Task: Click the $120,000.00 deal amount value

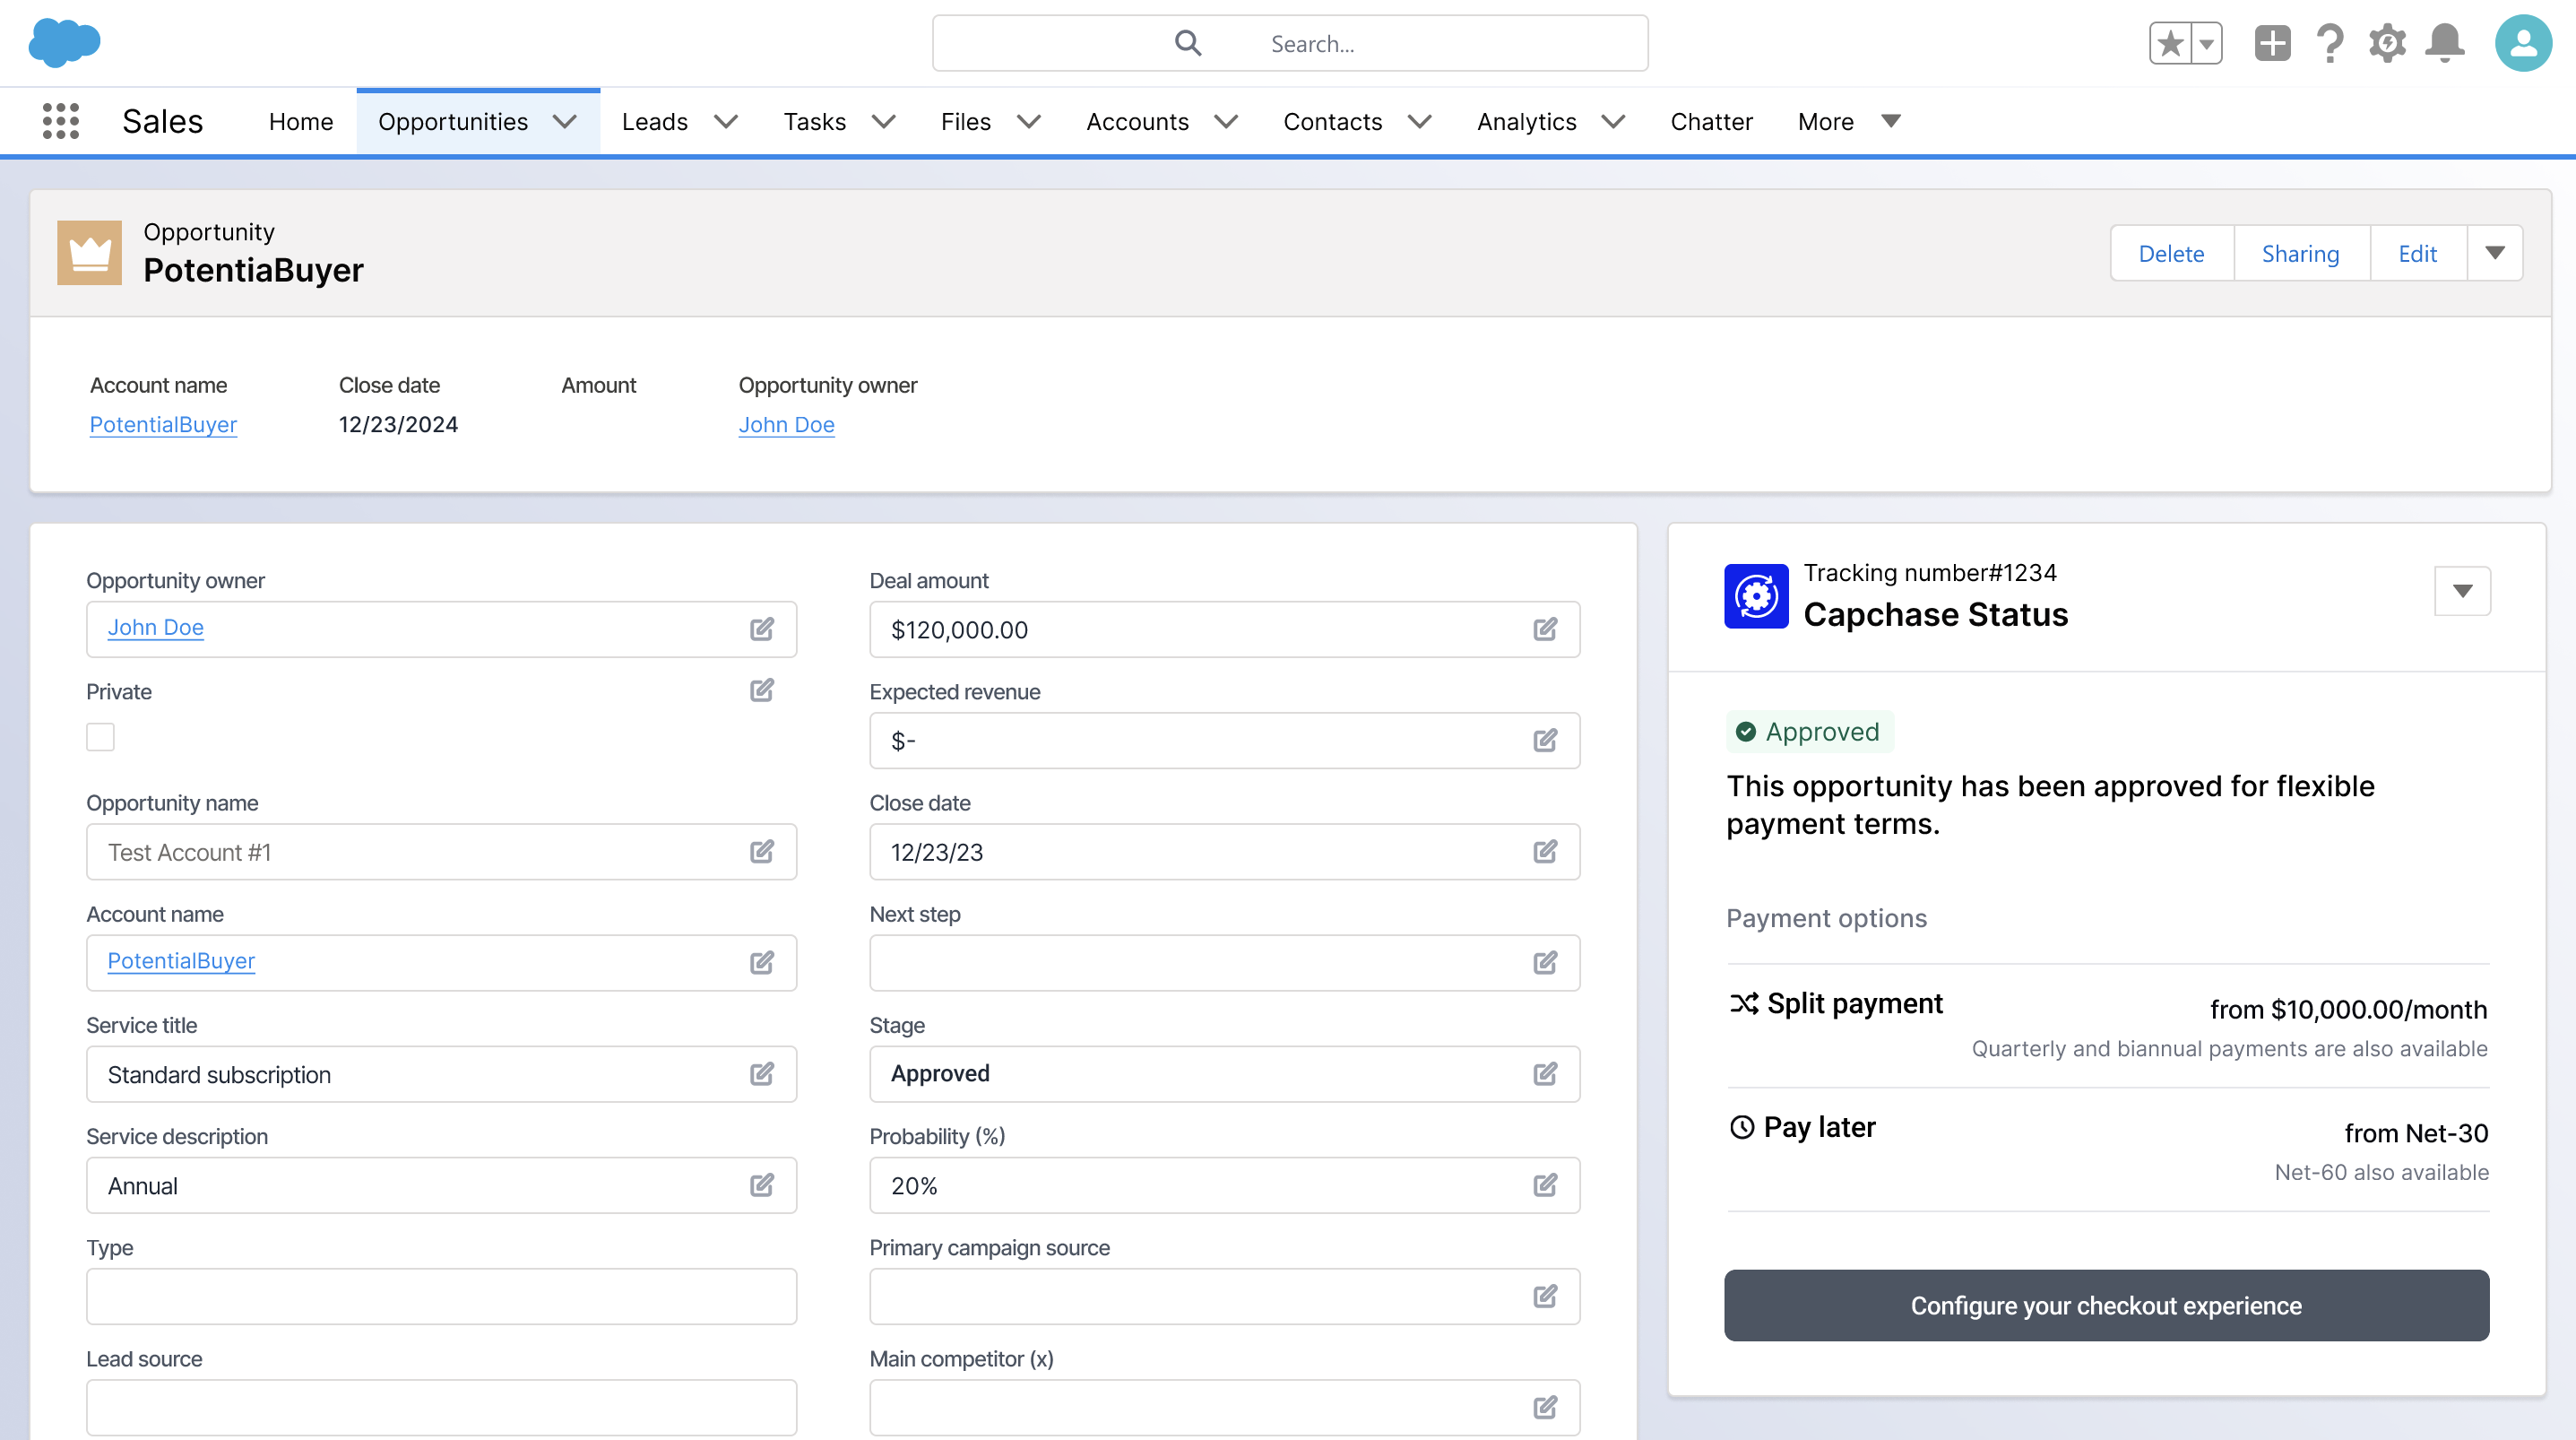Action: (x=959, y=629)
